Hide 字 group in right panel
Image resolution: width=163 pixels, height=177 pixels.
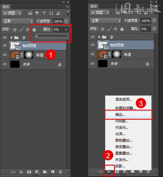click(92, 37)
